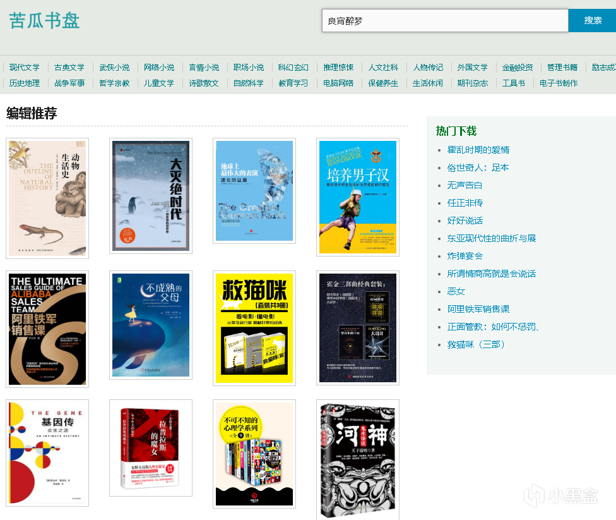The image size is (616, 520).
Task: Open the 战争军事 category
Action: pyautogui.click(x=69, y=83)
